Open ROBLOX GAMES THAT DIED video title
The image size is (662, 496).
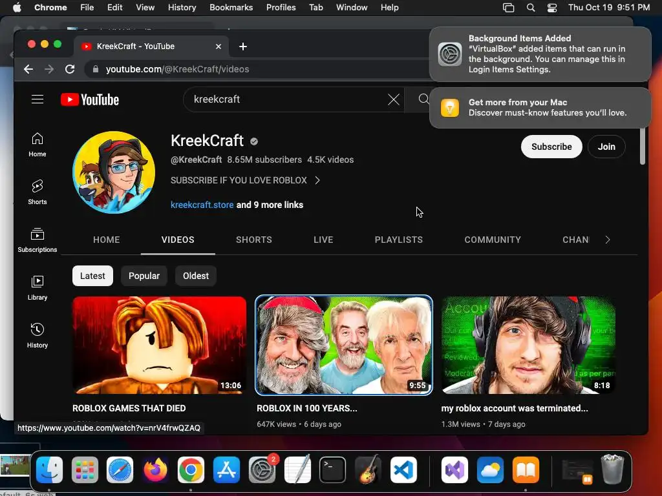coord(129,408)
